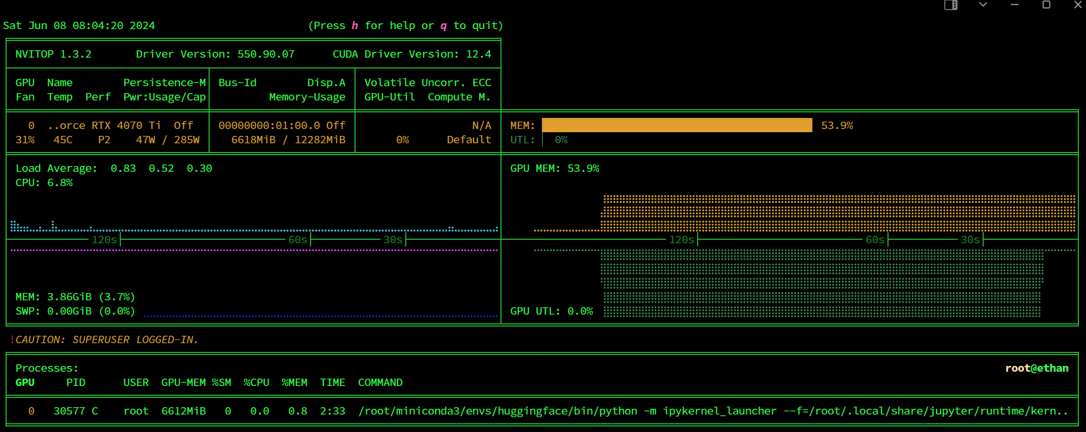This screenshot has height=432, width=1086.
Task: Click the Default compute mode value
Action: point(469,140)
